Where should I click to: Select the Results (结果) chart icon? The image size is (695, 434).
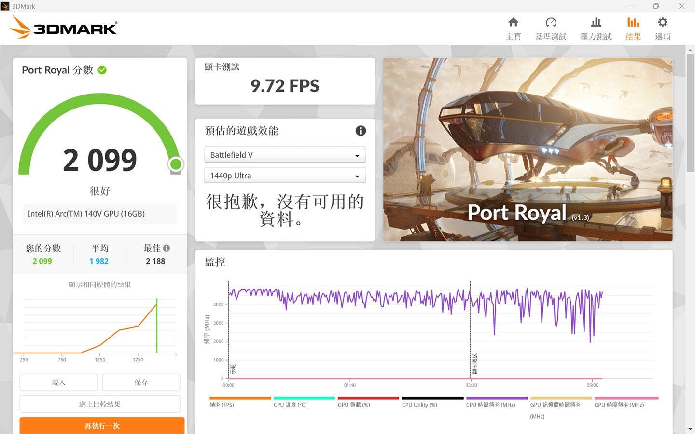633,23
